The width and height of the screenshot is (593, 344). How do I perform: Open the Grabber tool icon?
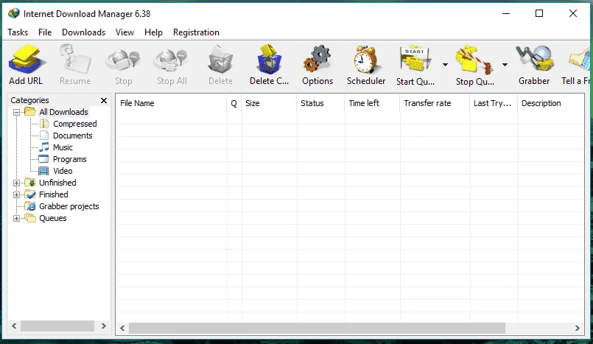coord(534,58)
